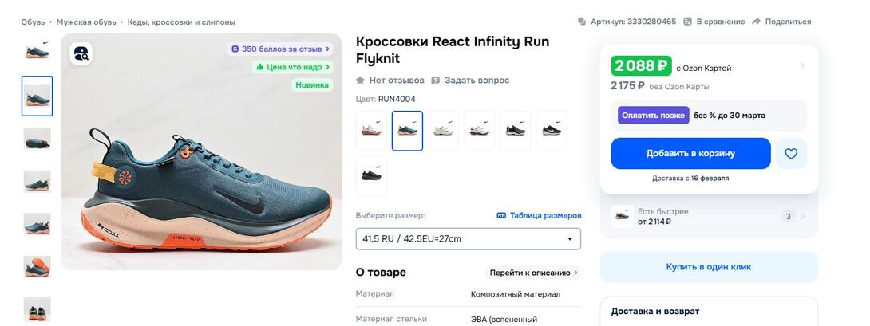Click the share arrow icon
Screen dimensions: 870x326
756,22
